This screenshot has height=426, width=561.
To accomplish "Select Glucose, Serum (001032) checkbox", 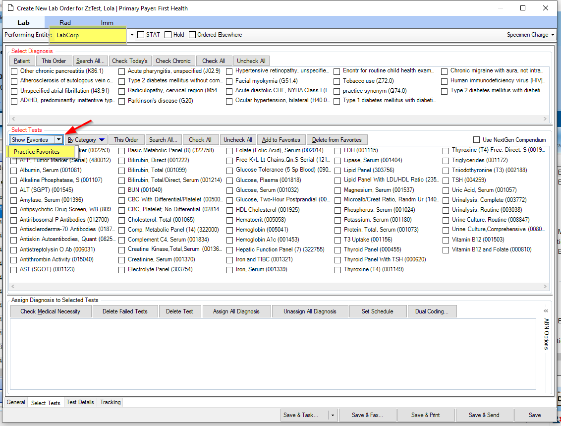I will tap(229, 190).
